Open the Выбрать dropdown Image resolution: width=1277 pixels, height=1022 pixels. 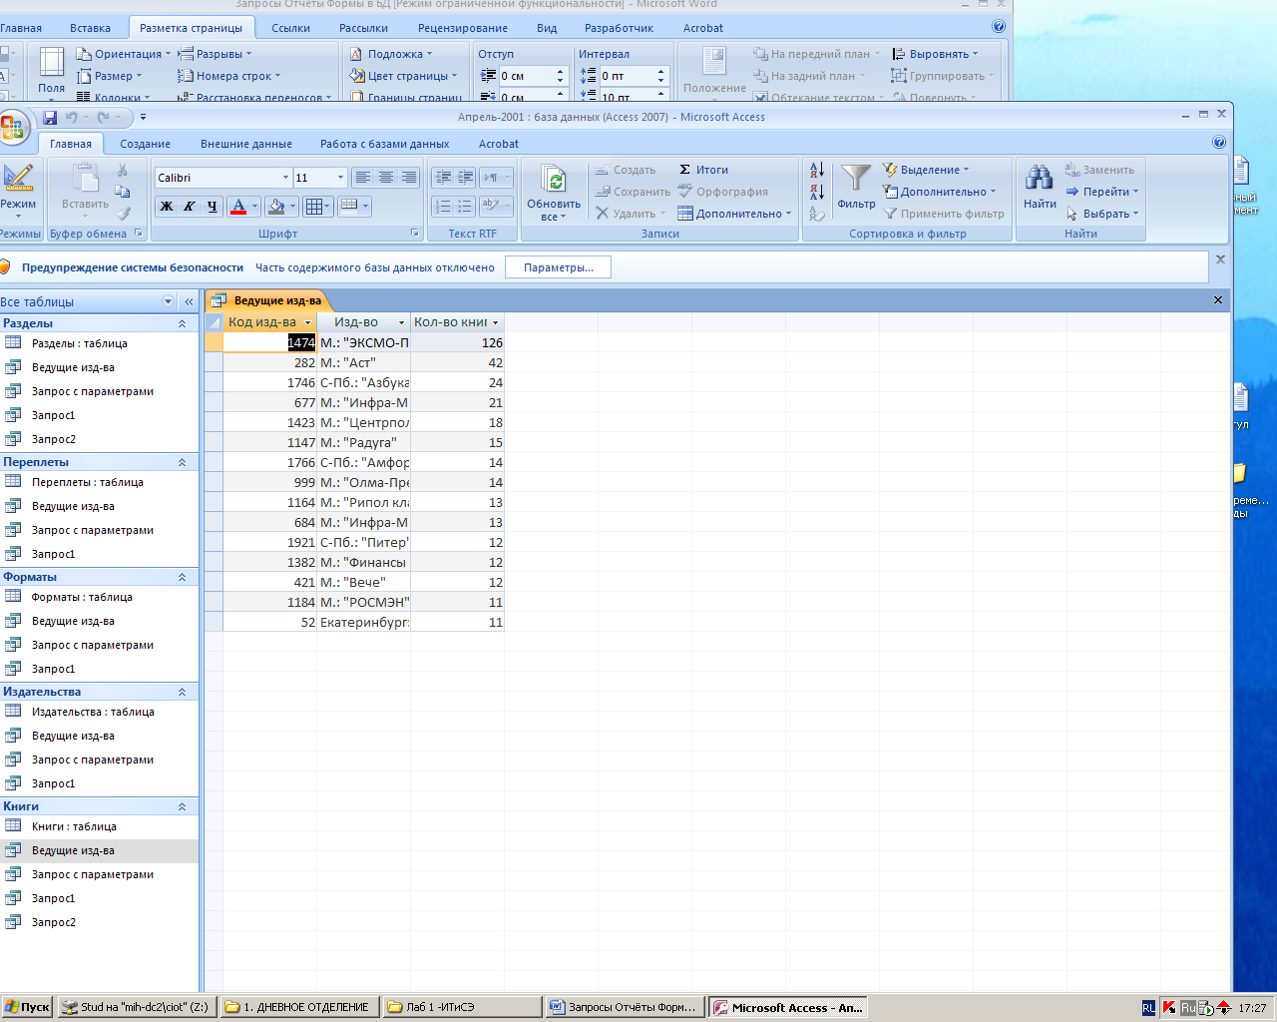[x=1101, y=214]
